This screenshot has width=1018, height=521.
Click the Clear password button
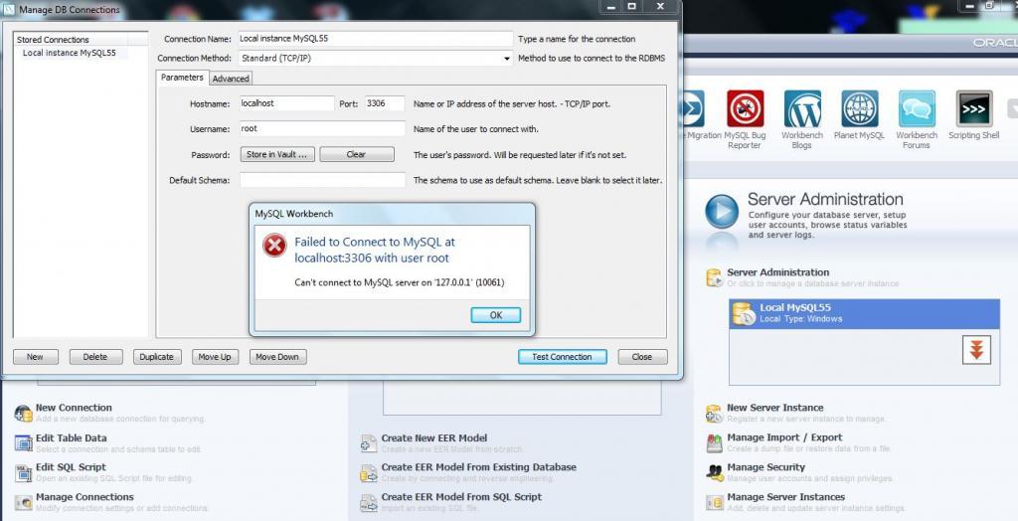point(357,155)
